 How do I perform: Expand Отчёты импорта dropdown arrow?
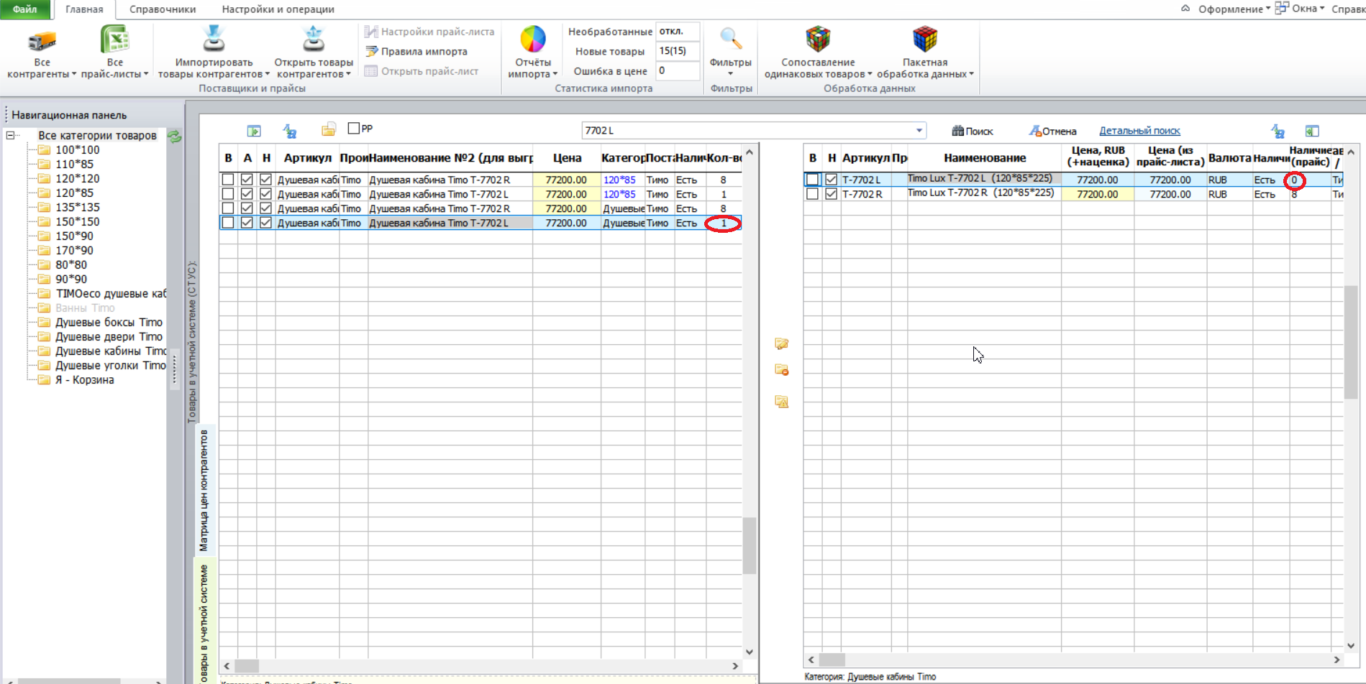[555, 74]
